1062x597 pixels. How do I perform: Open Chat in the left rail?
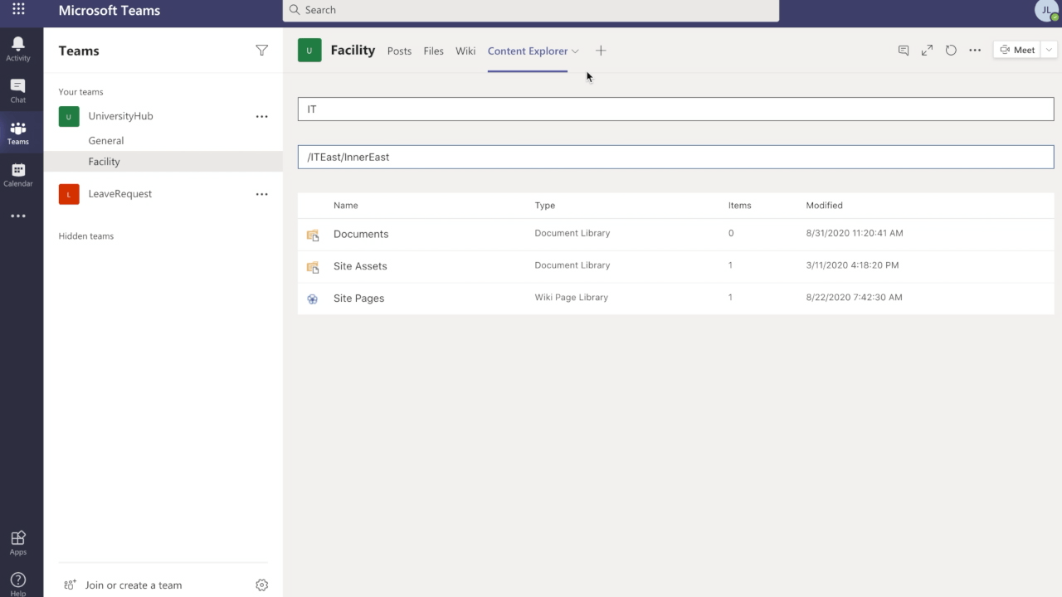pos(18,90)
